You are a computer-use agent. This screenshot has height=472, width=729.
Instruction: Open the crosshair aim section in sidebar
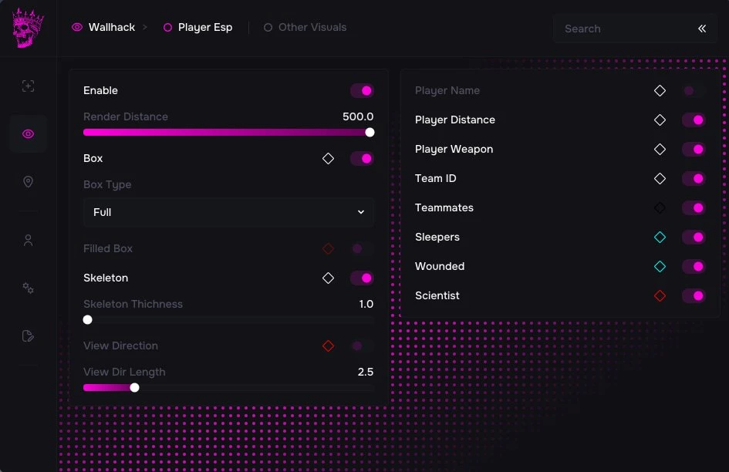tap(28, 86)
